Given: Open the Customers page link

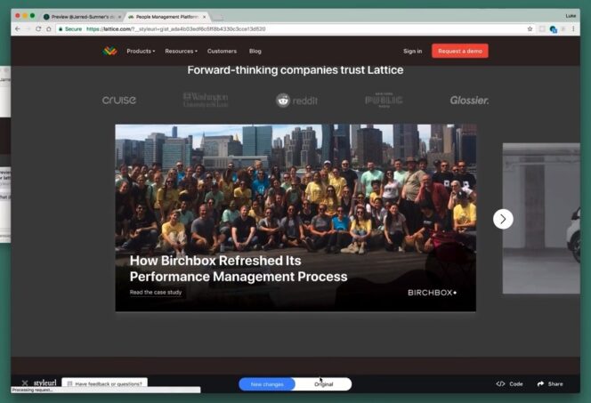Looking at the screenshot, I should tap(222, 52).
